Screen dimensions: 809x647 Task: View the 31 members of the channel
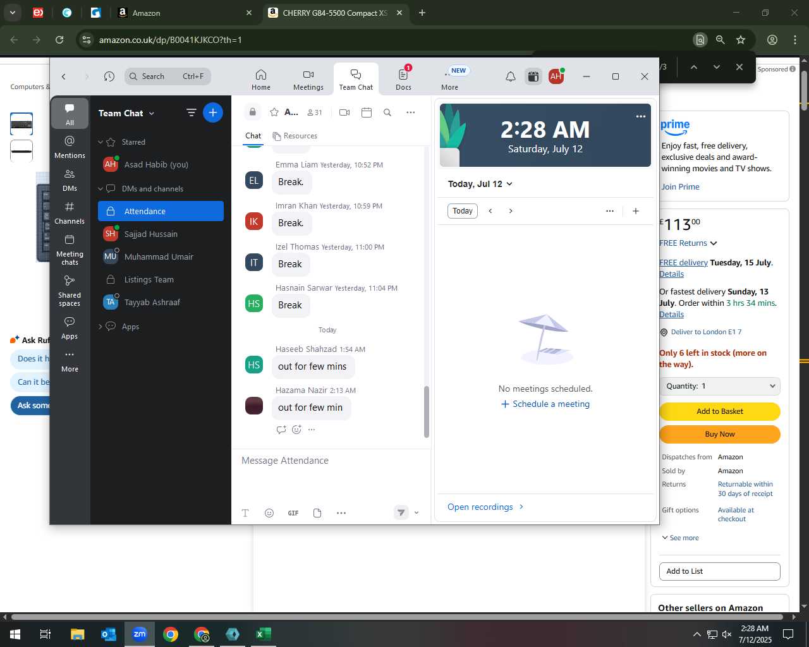pos(315,112)
